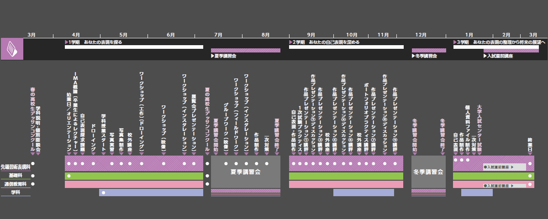Click pink 通信教育科 bar in the first term
Viewport: 548px width, 219px height.
pos(134,184)
